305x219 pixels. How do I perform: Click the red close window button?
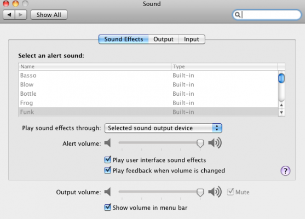6,3
